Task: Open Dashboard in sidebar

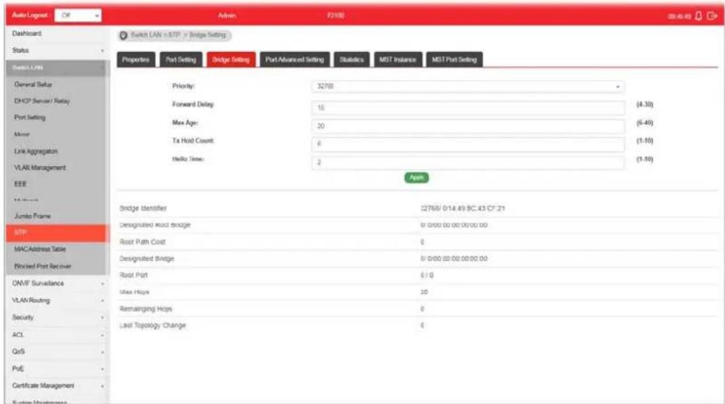Action: 27,33
